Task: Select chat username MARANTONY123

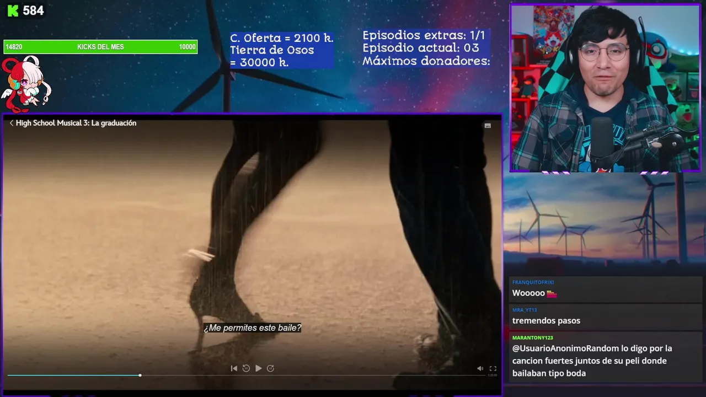Action: pos(532,337)
